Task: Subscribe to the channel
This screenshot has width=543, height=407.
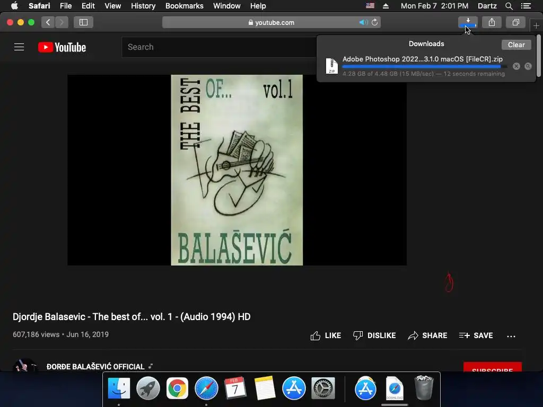Action: tap(493, 367)
